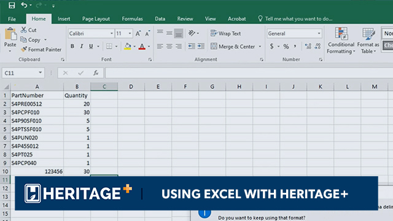Click Merge & Center

click(x=233, y=47)
